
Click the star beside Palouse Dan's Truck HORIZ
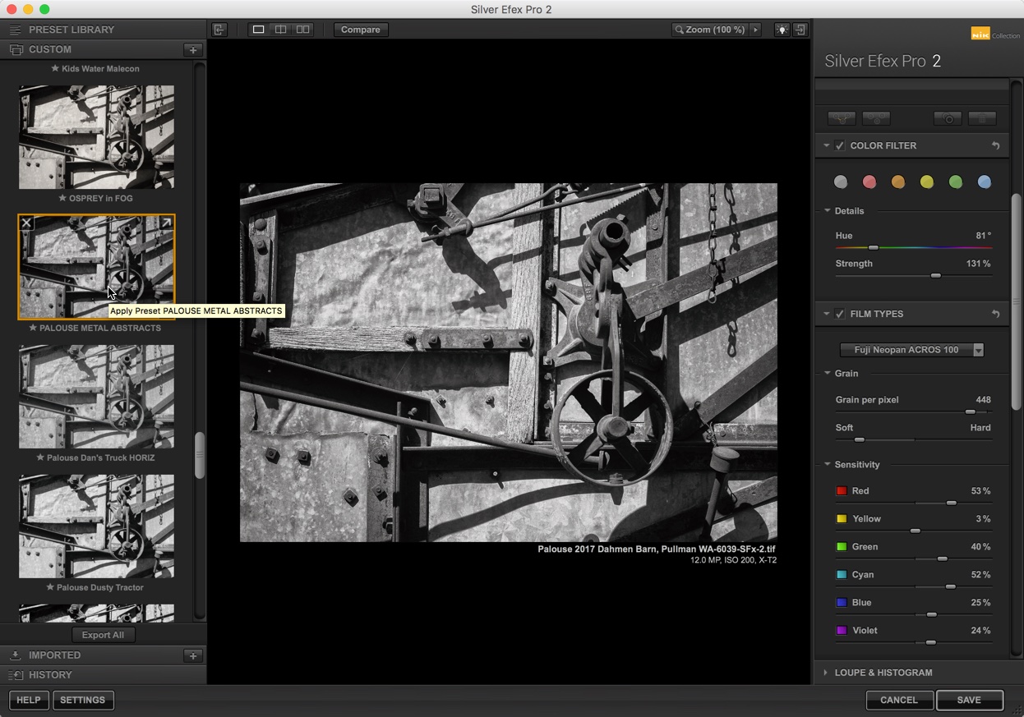[40, 457]
